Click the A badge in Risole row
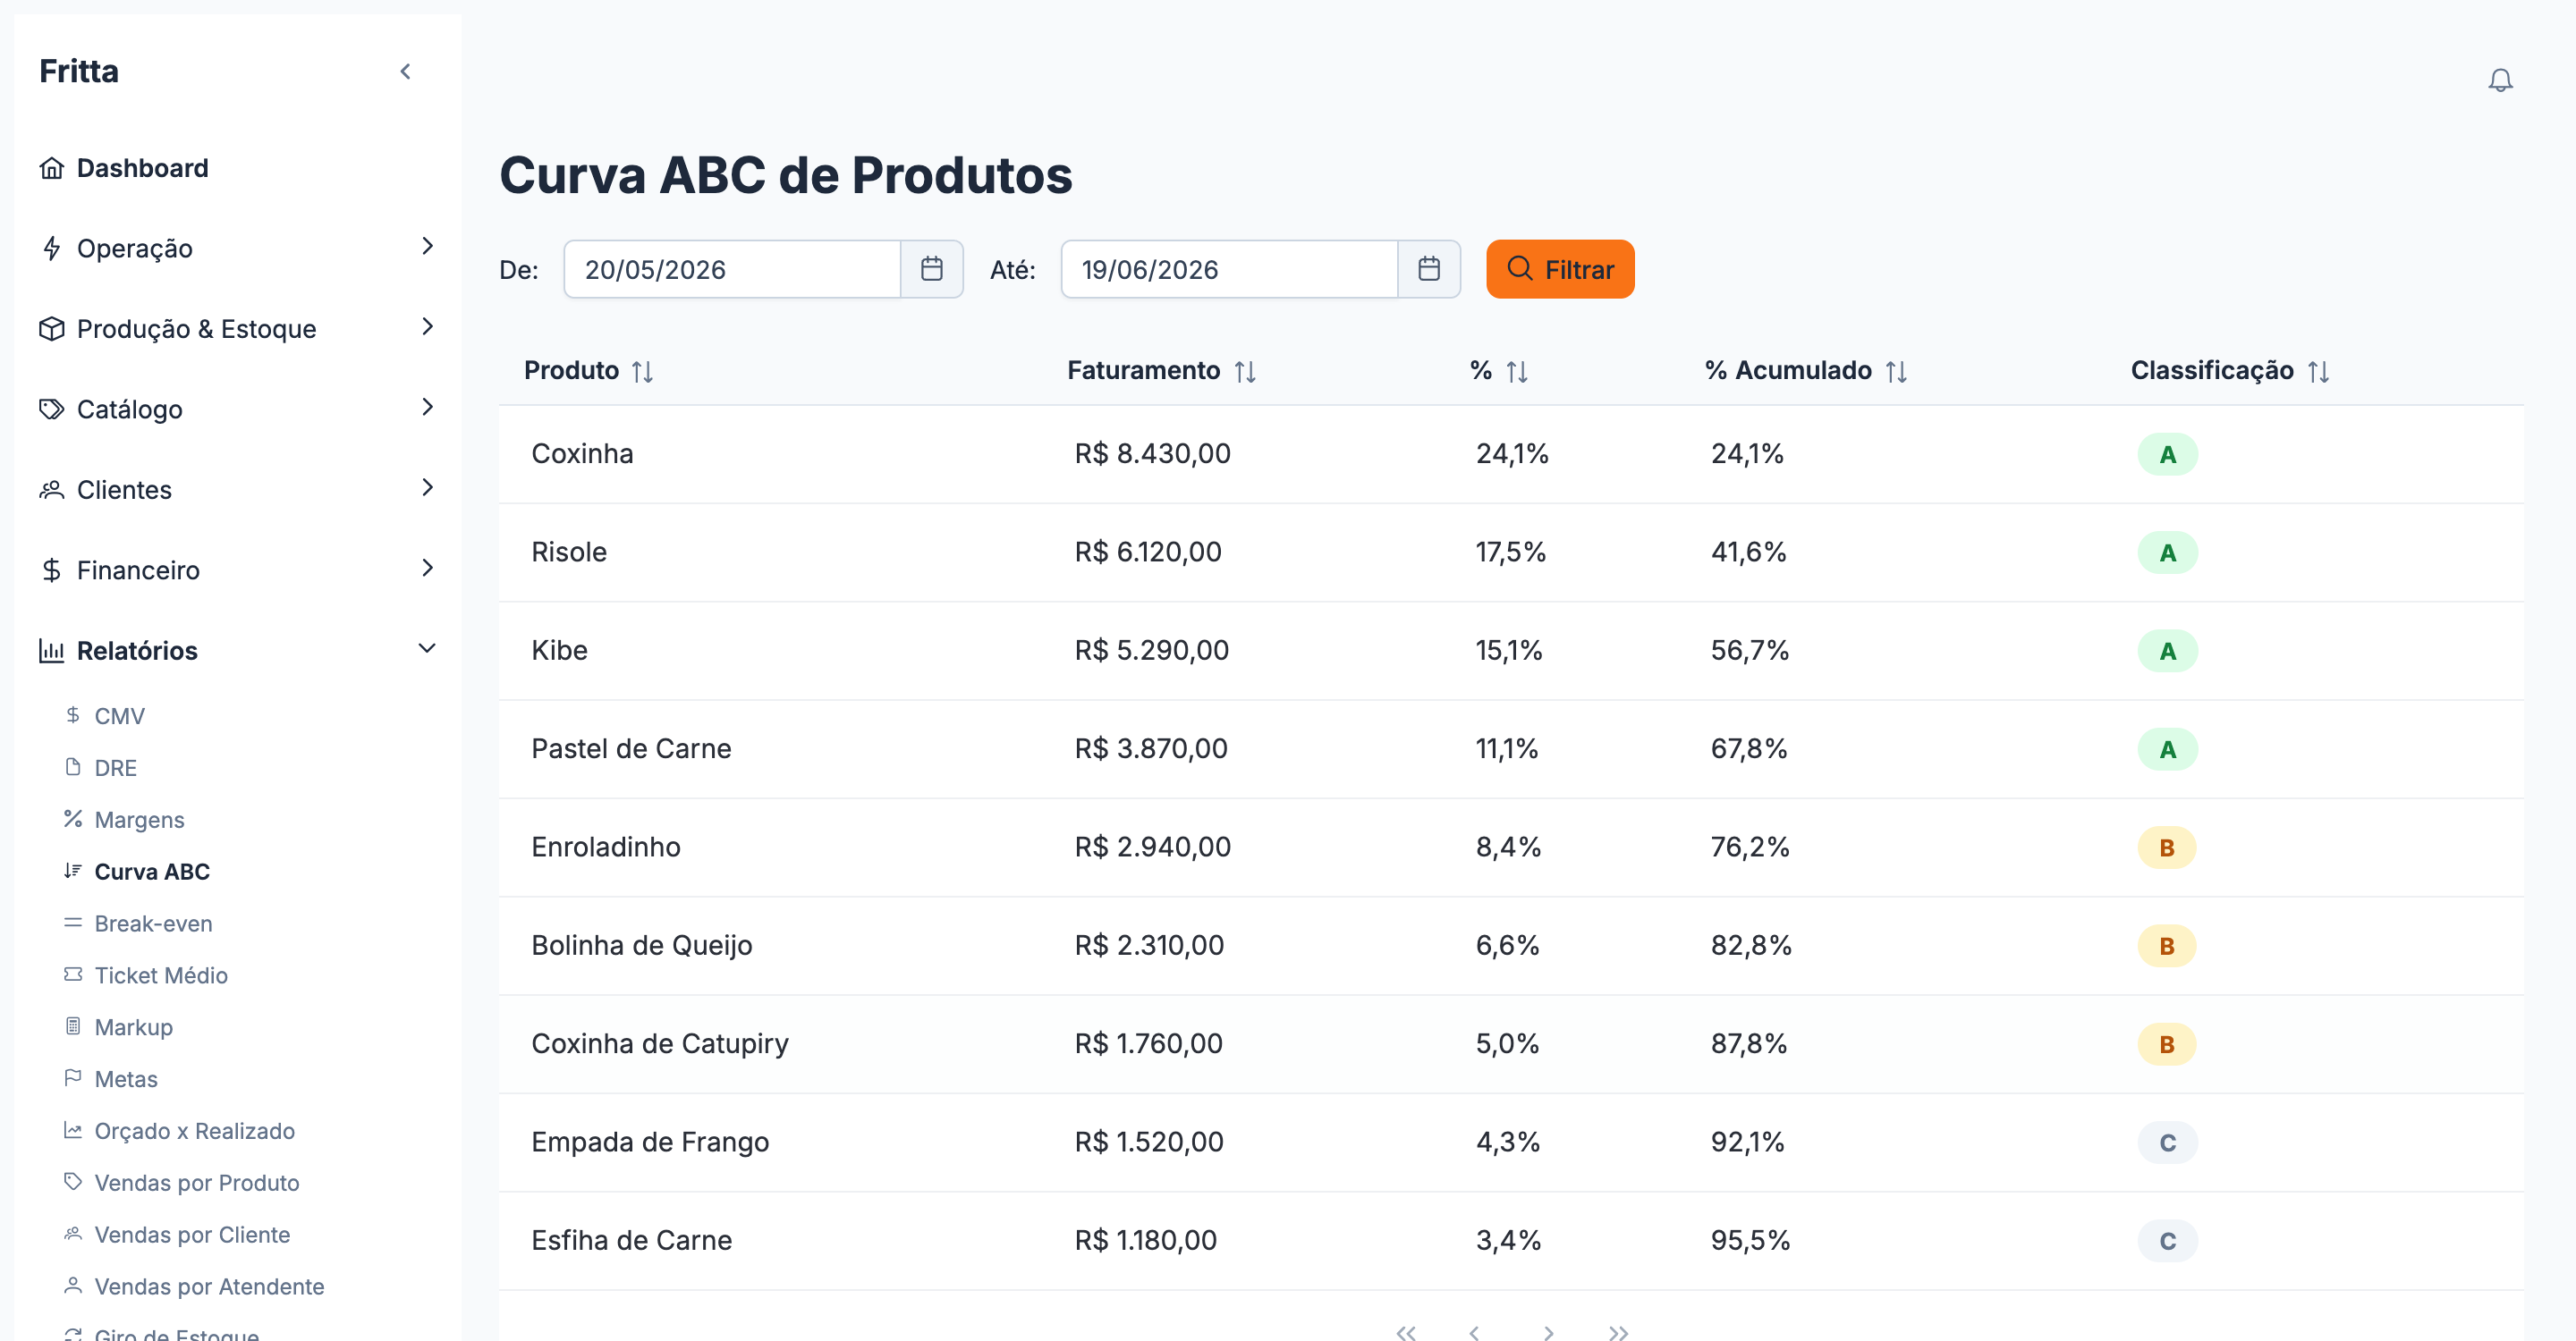 point(2167,552)
